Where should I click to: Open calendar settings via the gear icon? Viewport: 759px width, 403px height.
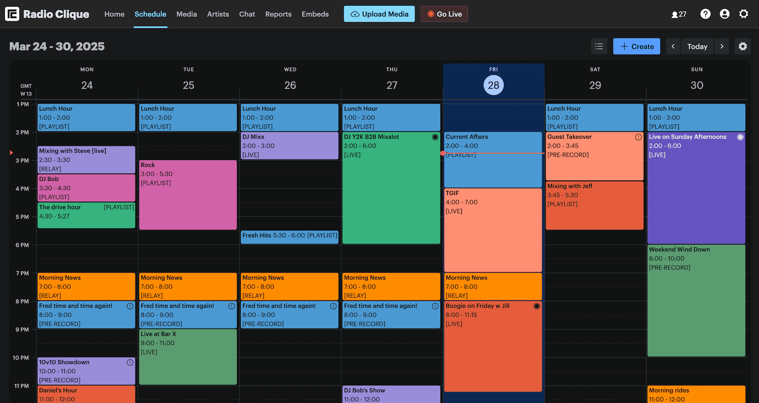[x=743, y=46]
